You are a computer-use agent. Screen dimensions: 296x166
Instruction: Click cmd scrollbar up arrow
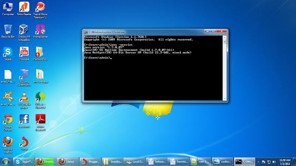[225, 37]
